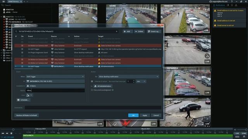This screenshot has height=139, width=248.
Task: Click the admin user icon
Action: [x=4, y=12]
